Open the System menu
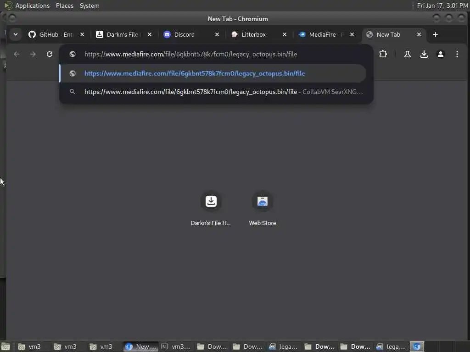This screenshot has height=352, width=470. coord(90,5)
